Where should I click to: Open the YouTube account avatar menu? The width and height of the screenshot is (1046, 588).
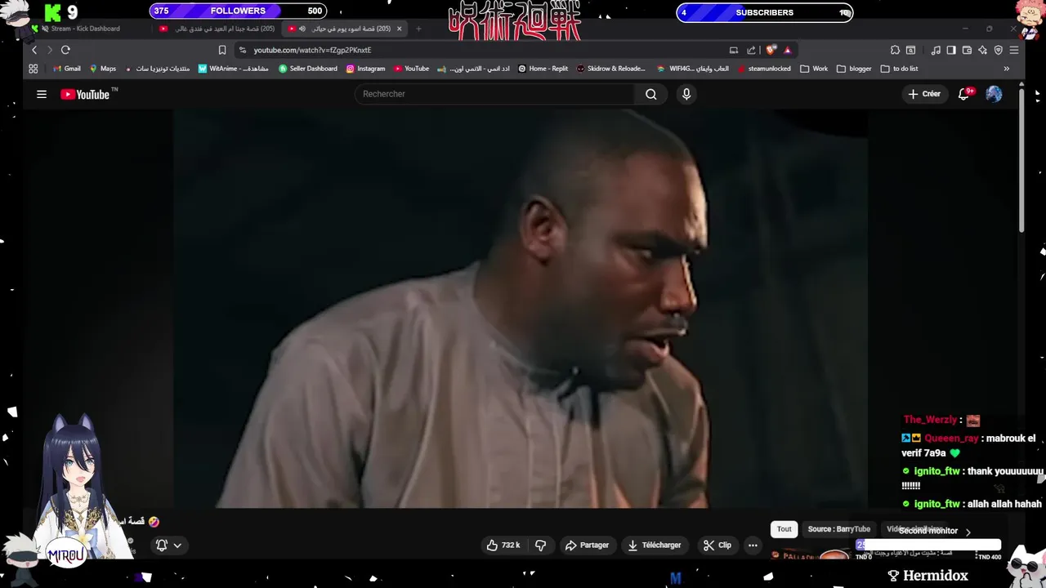coord(994,94)
